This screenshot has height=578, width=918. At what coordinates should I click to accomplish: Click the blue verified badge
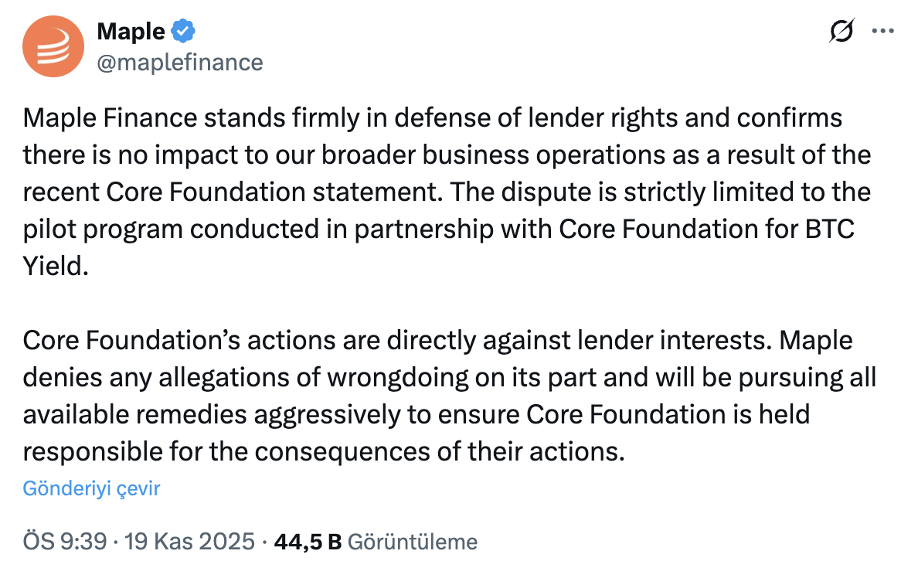[183, 32]
